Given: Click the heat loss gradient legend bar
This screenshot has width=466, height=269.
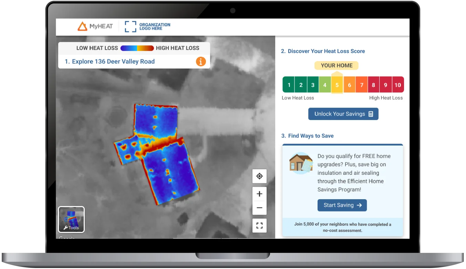Looking at the screenshot, I should click(x=137, y=48).
